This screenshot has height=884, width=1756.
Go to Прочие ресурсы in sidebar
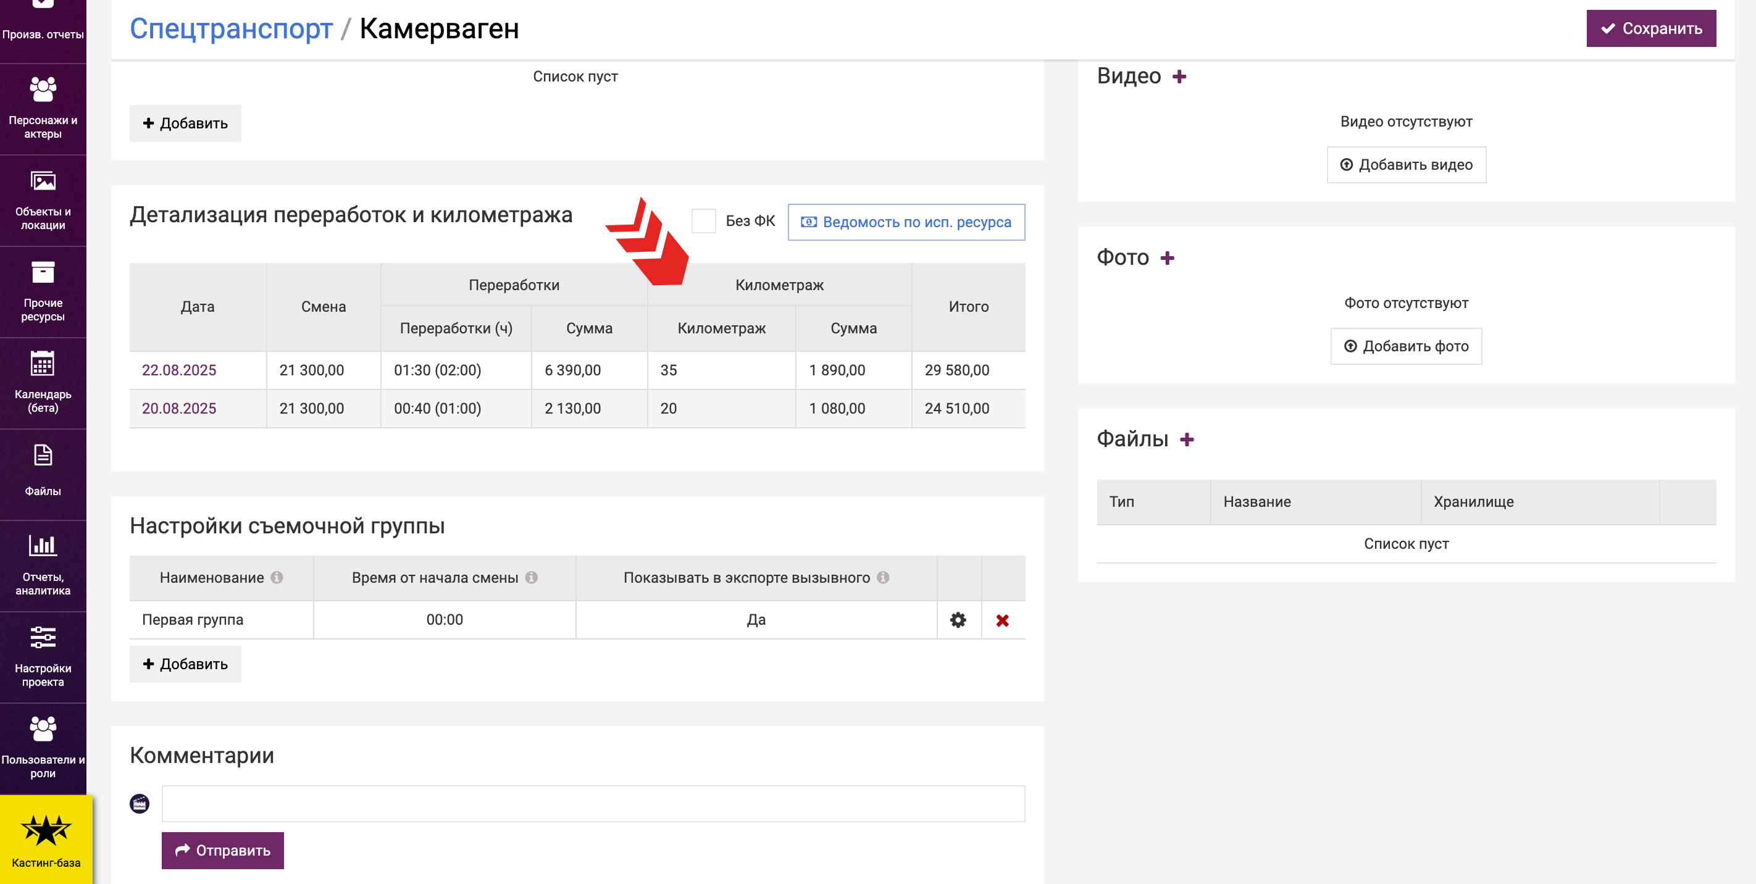click(x=43, y=291)
